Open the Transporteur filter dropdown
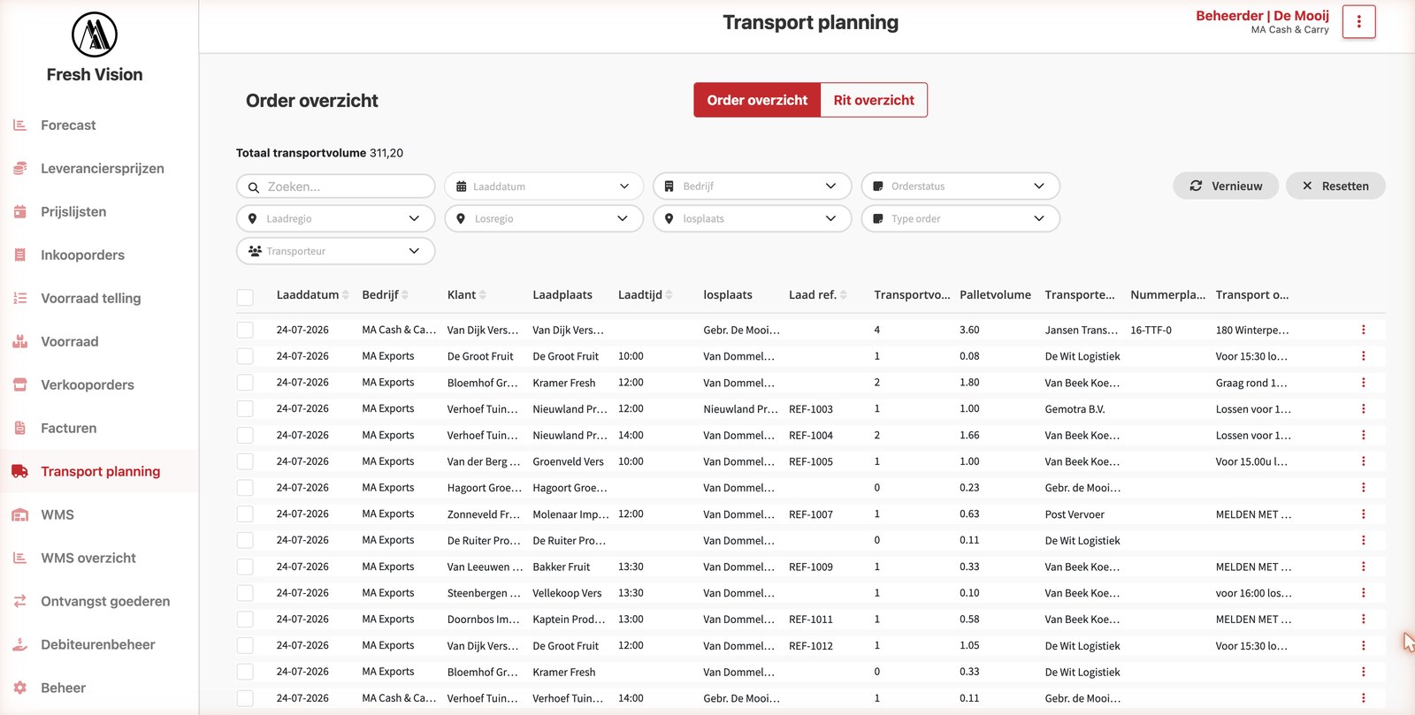 pyautogui.click(x=335, y=251)
